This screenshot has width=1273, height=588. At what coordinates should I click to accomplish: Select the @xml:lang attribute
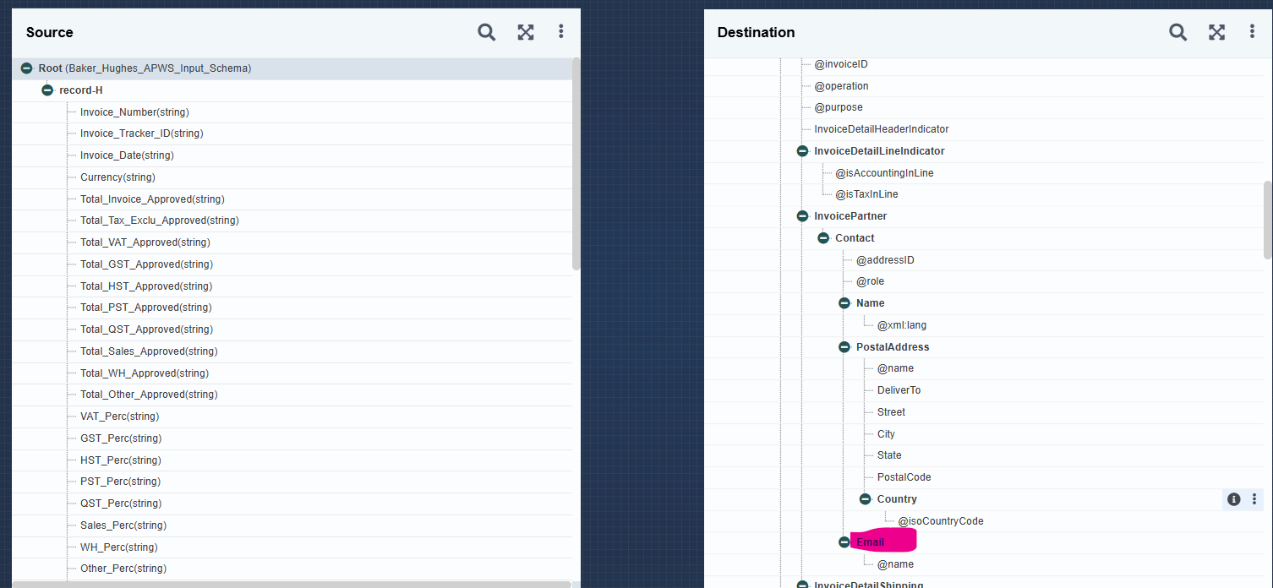pos(902,325)
